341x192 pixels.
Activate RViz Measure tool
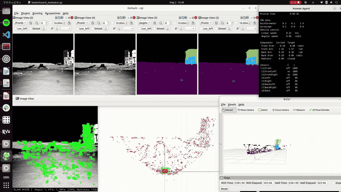(299, 110)
